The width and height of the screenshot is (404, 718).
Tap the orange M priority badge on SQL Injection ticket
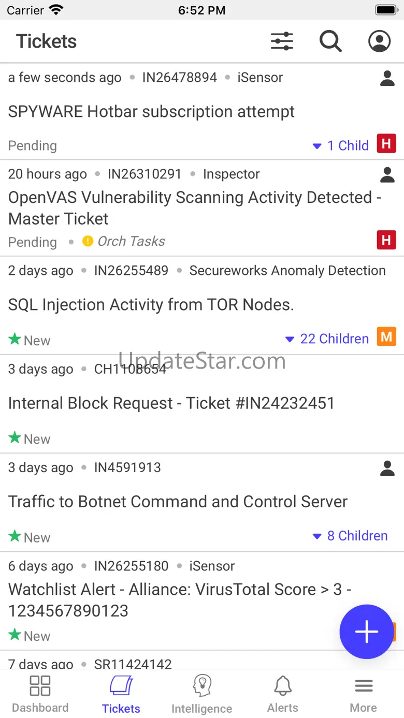386,337
